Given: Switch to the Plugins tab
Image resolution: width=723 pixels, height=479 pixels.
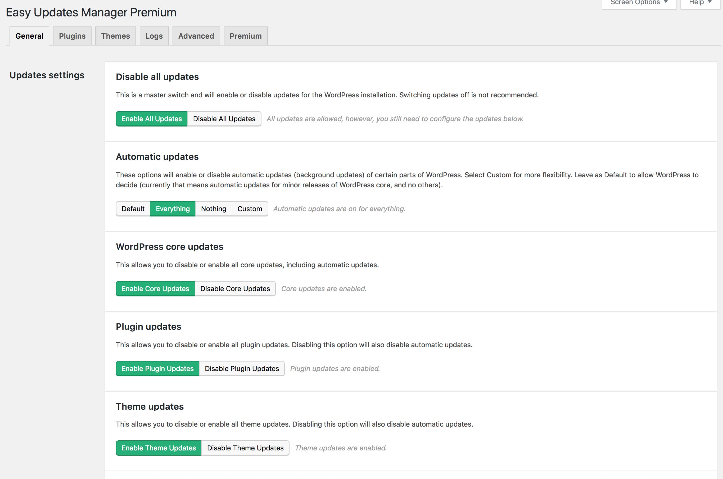Looking at the screenshot, I should [72, 36].
